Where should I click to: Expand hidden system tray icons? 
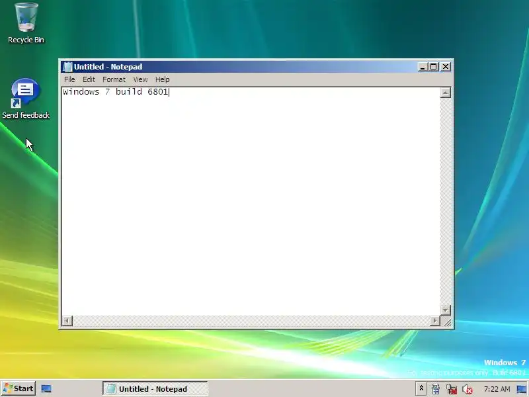[421, 388]
